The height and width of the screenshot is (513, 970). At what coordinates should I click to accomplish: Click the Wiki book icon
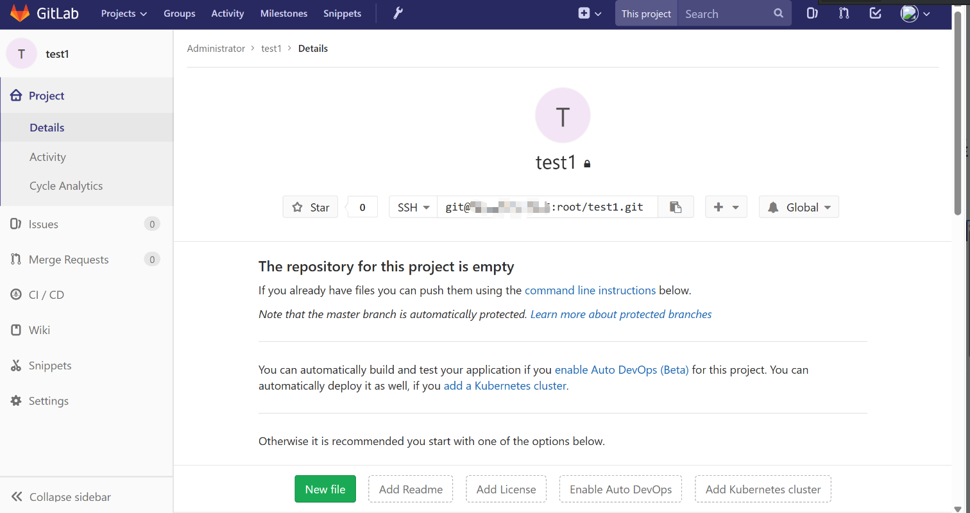pos(16,330)
